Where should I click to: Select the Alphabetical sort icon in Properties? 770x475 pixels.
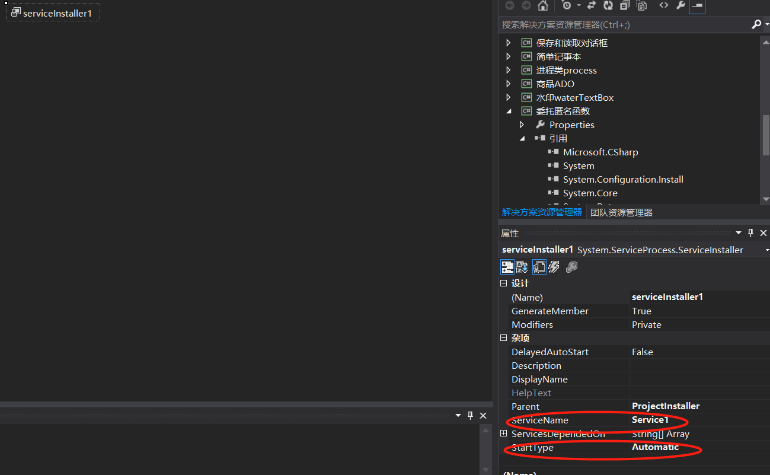[522, 267]
